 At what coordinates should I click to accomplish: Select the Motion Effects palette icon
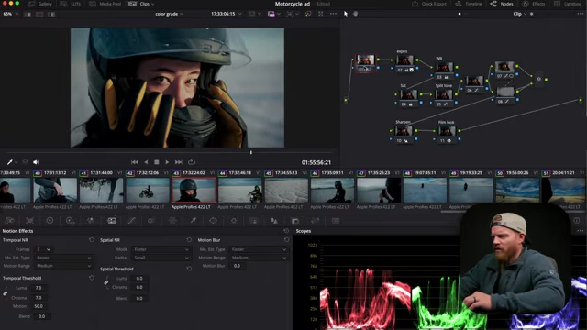coord(112,221)
